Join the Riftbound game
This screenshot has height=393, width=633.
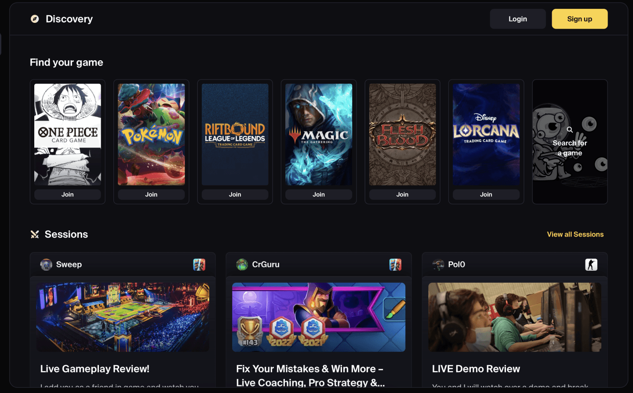(x=235, y=194)
